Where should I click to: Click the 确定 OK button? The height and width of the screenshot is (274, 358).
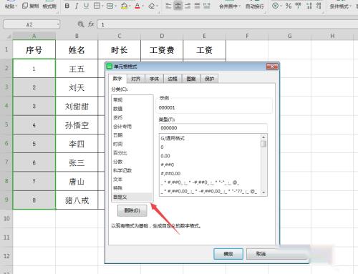click(228, 254)
